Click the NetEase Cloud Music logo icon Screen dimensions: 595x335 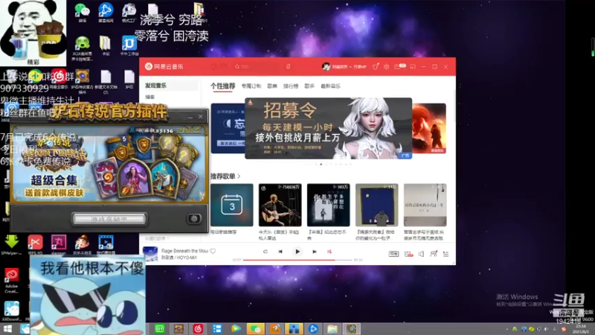click(149, 66)
